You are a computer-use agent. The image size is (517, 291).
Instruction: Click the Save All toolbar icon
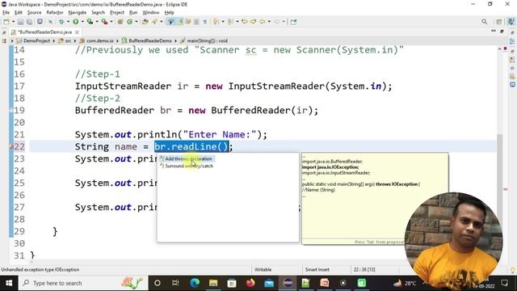29,22
